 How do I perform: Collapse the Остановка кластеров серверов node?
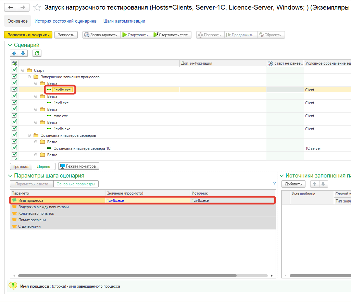coord(29,135)
